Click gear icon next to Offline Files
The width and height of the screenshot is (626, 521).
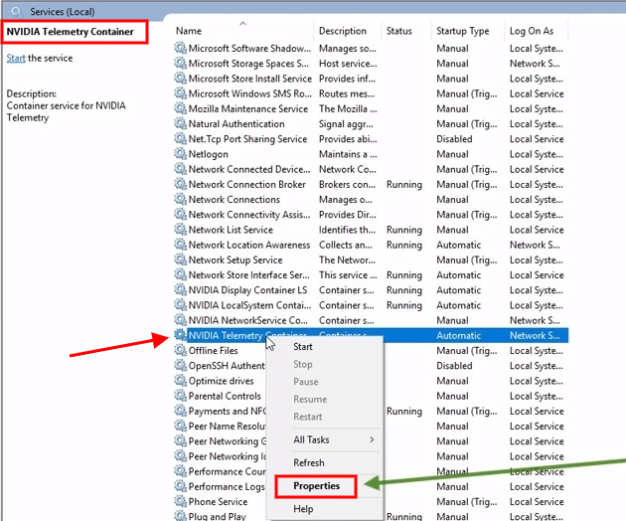pyautogui.click(x=180, y=351)
